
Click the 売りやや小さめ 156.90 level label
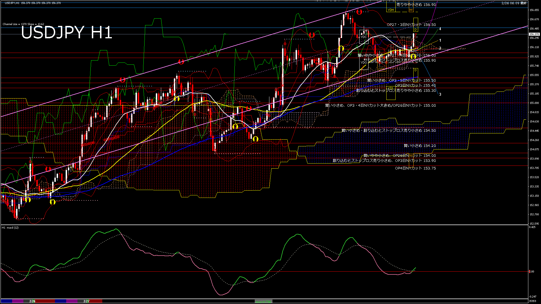pyautogui.click(x=416, y=5)
